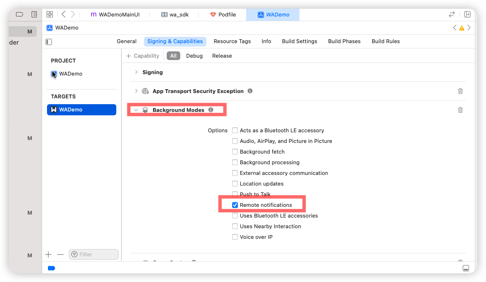This screenshot has height=282, width=486.
Task: Toggle the project and targets sidebar icon
Action: coord(48,42)
